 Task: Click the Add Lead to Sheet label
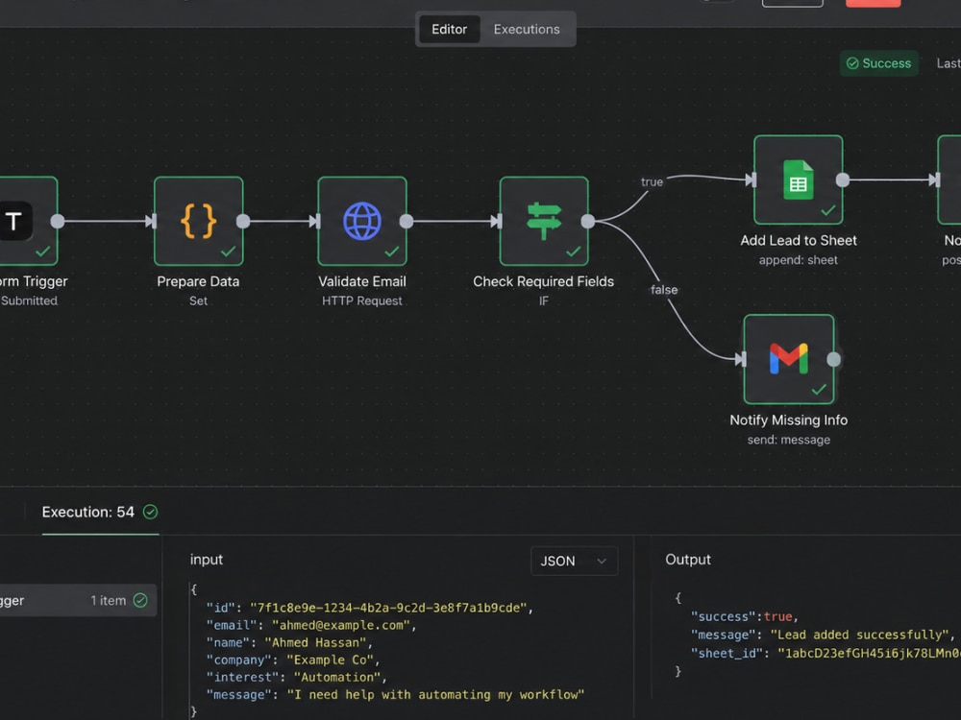[x=799, y=241]
